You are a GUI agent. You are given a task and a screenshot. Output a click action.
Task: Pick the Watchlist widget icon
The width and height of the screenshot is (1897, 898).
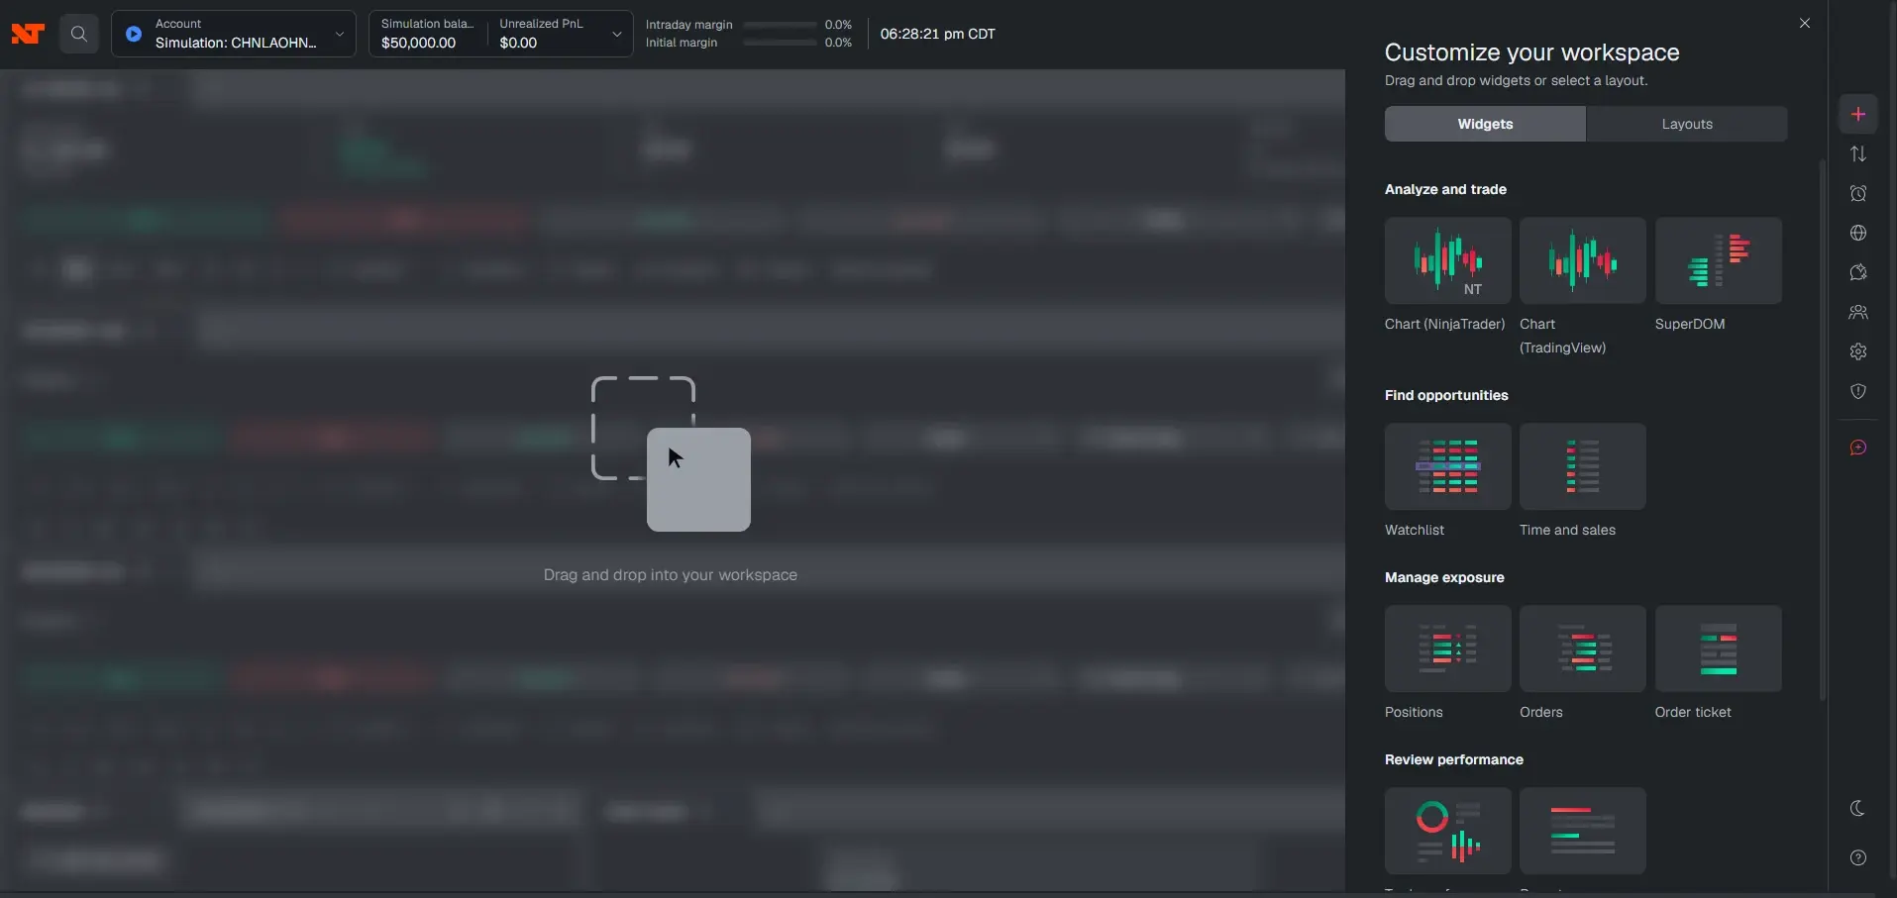tap(1447, 466)
